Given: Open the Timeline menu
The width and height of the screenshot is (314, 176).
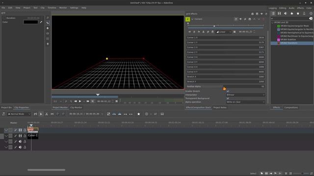Looking at the screenshot, I should [52, 8].
